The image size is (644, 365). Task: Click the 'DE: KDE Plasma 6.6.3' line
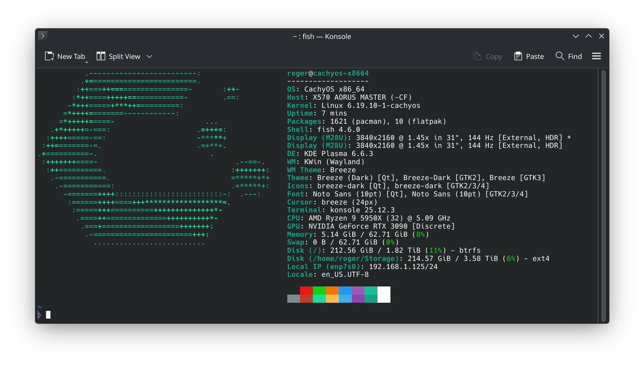click(x=330, y=154)
